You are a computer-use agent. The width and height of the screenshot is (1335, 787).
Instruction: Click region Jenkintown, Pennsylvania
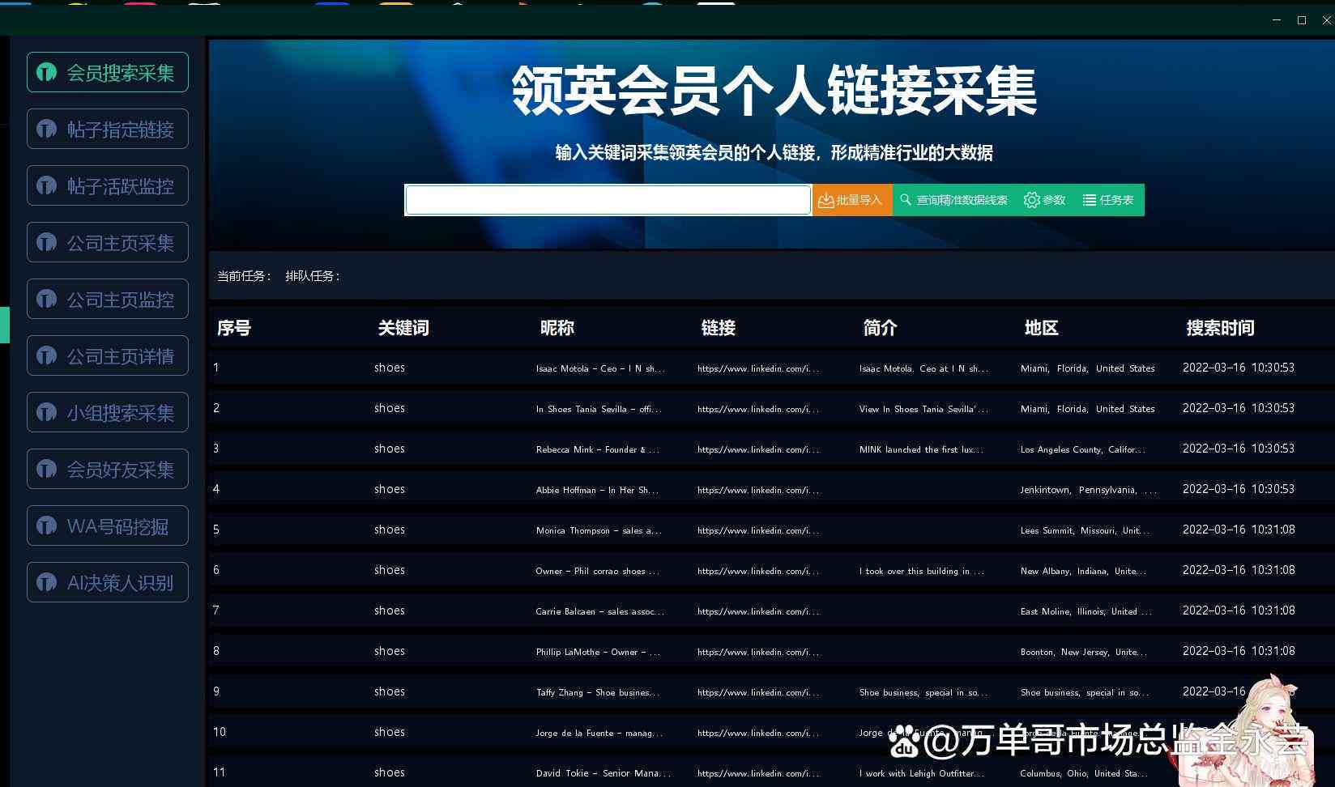(1089, 490)
